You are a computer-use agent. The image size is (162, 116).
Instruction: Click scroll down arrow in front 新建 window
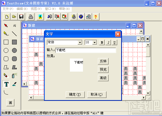coord(148,93)
